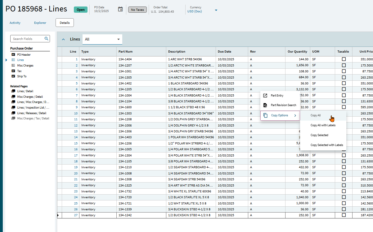Screen dimensions: 373x232
Task: Click the Ship To card icon
Action: [x=13, y=76]
